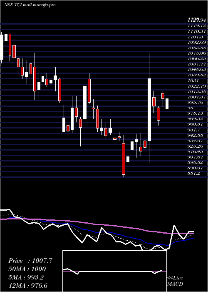Select the 1092.69 price axis label

(x=198, y=42)
